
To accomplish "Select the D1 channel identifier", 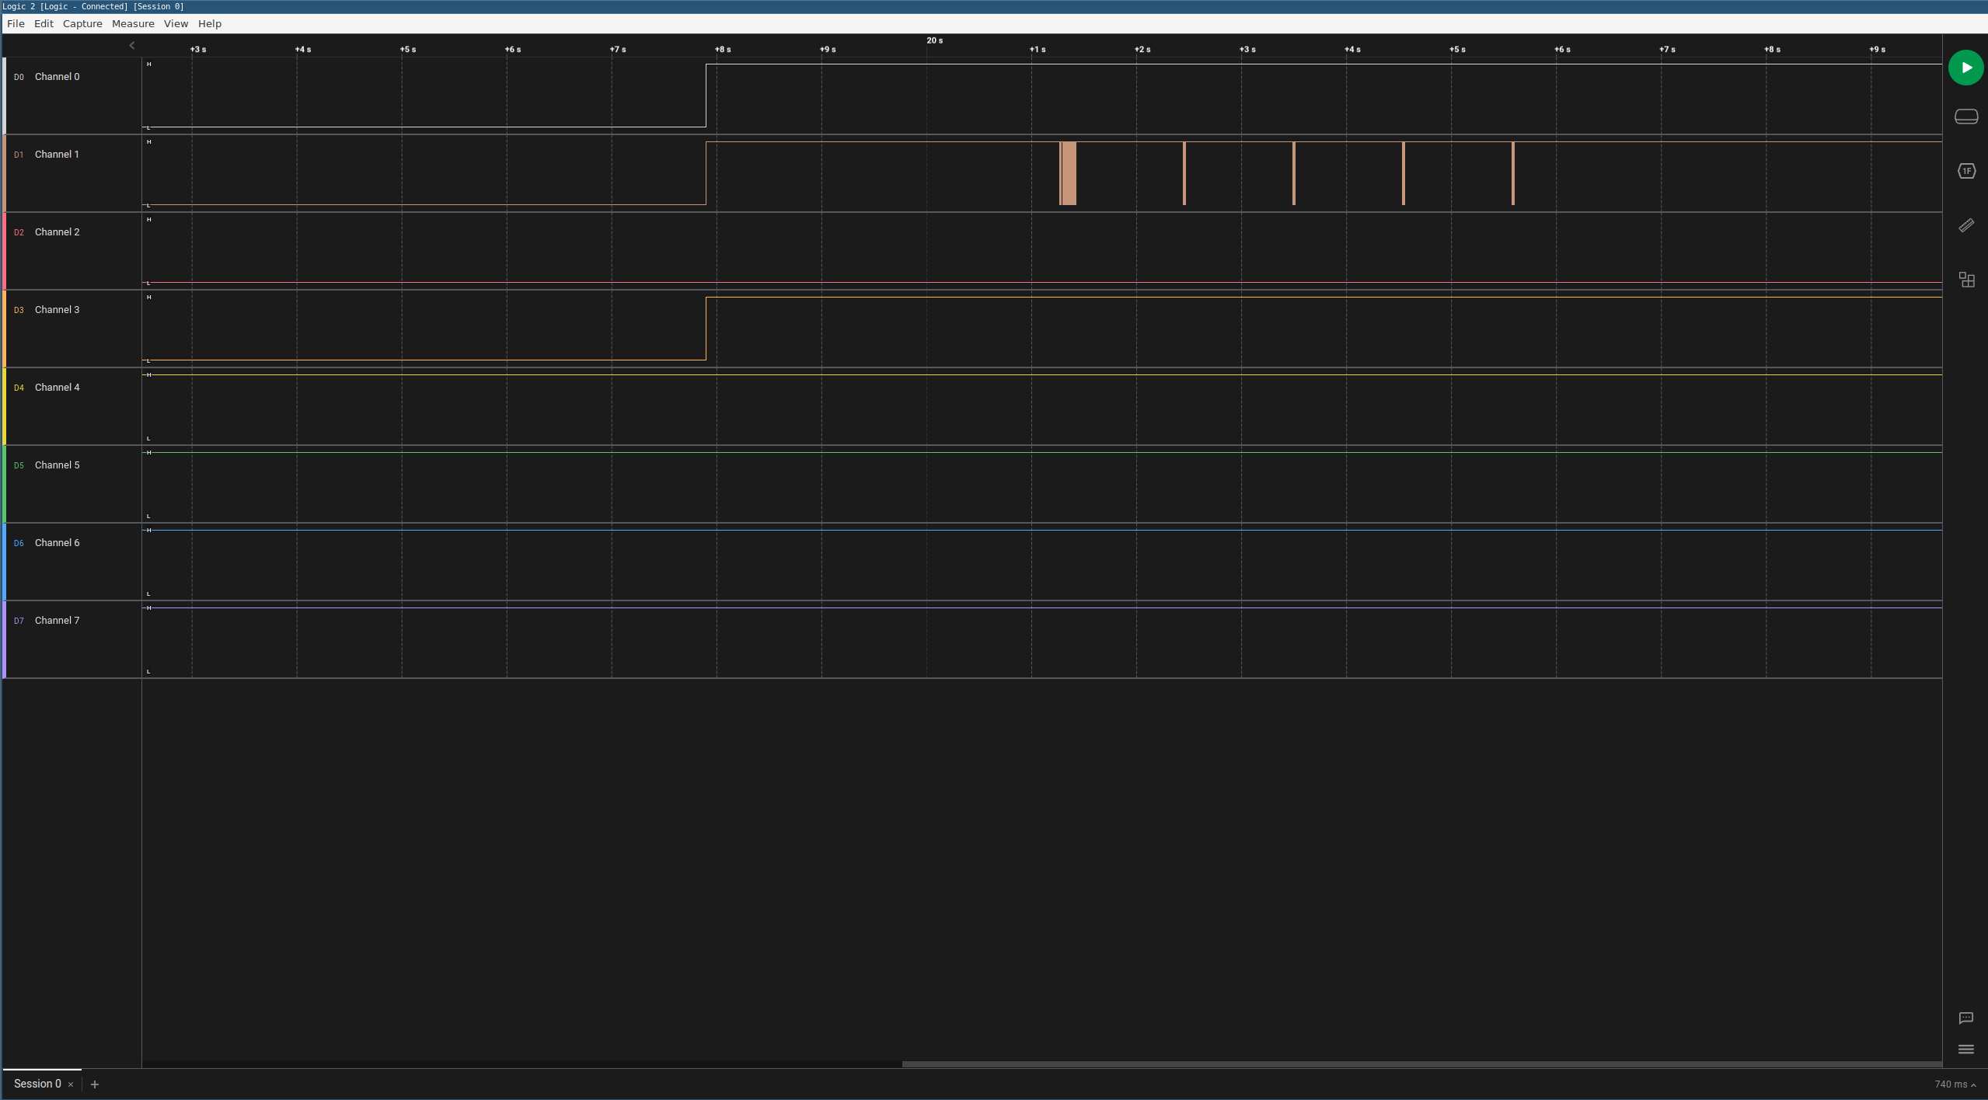I will click(x=19, y=155).
